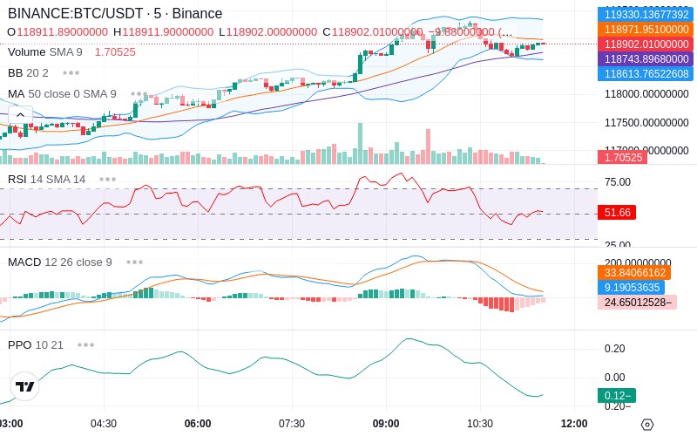Viewport: 697px width, 436px height.
Task: Click the MACD signal label 33.84066162
Action: [634, 273]
